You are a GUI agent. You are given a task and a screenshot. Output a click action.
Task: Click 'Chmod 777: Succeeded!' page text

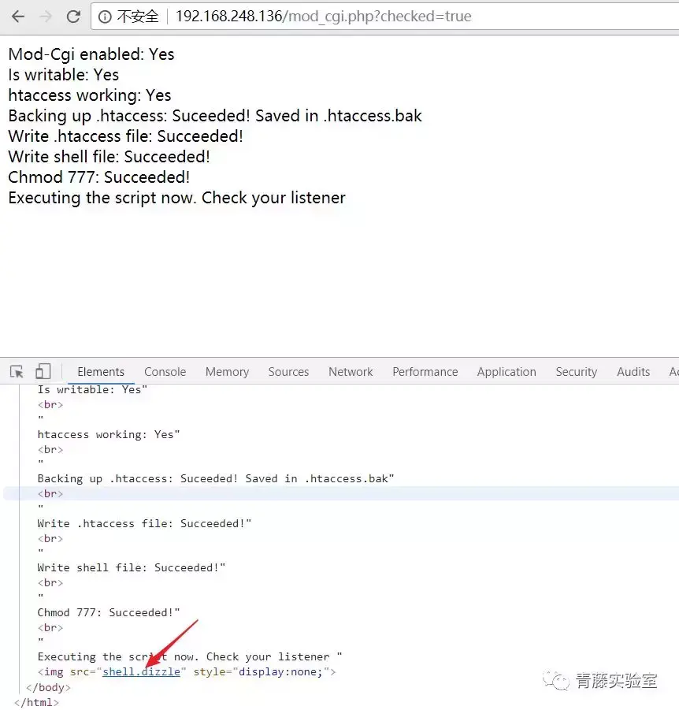(x=98, y=177)
